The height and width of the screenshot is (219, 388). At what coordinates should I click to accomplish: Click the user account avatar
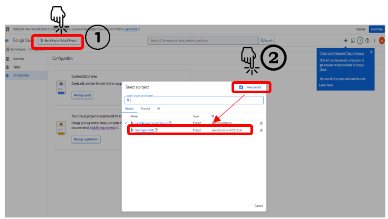tap(381, 40)
